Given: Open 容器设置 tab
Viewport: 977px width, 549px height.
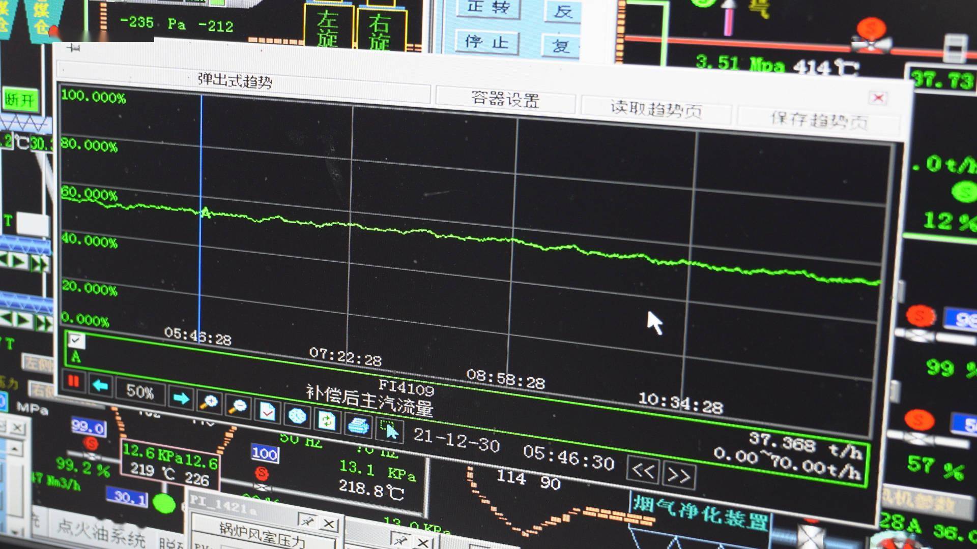Looking at the screenshot, I should 505,99.
